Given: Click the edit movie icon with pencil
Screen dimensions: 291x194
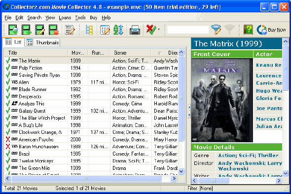Looking at the screenshot, I should click(40, 30).
